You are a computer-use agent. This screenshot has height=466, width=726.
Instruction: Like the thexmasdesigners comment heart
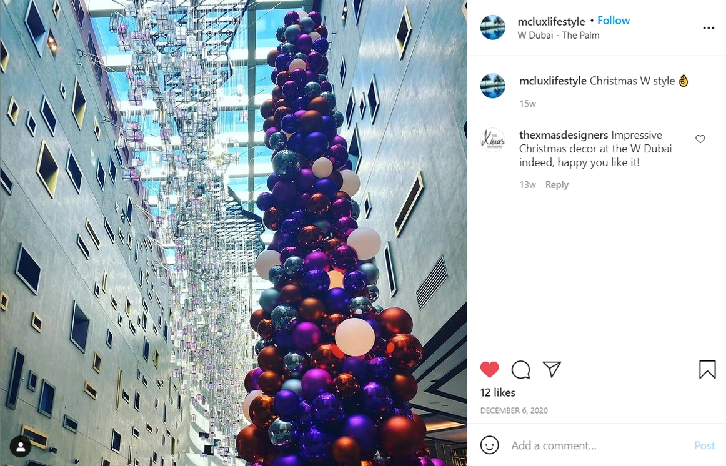pyautogui.click(x=700, y=139)
